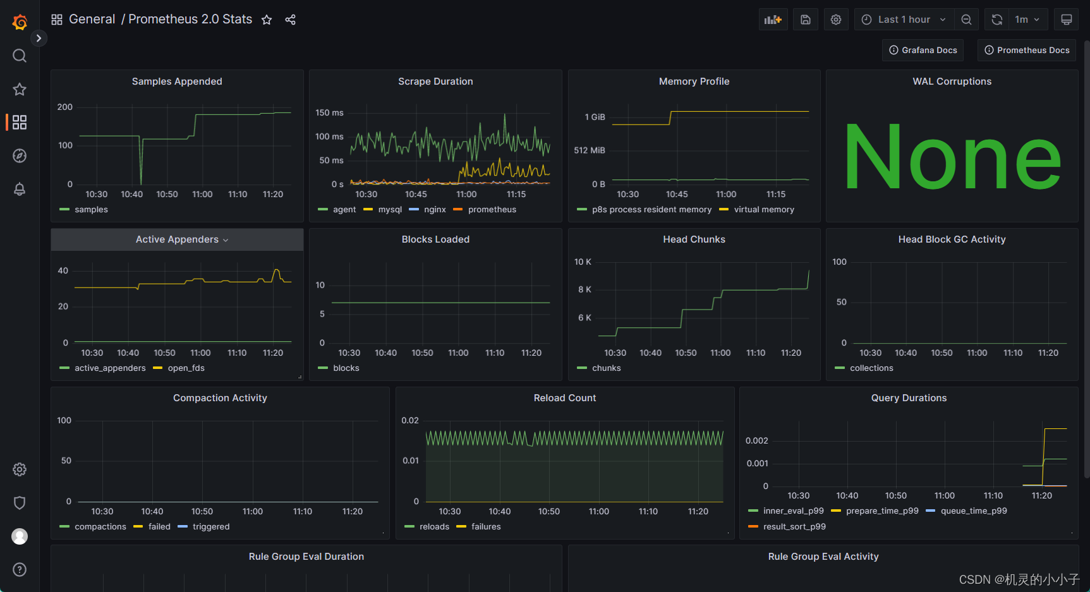Click the blocks legend color swatch
1090x592 pixels.
322,368
